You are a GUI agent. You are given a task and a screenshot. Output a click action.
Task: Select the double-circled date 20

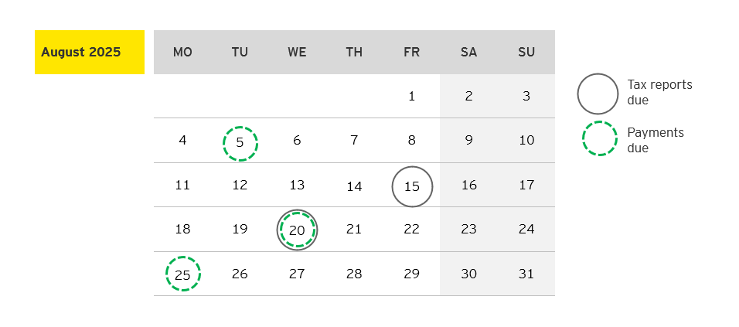[x=297, y=230]
